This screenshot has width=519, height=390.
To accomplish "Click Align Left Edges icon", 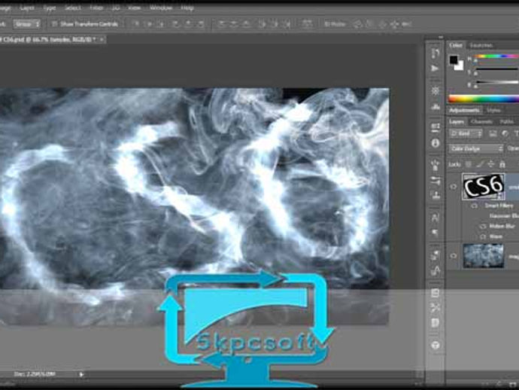I will [176, 24].
